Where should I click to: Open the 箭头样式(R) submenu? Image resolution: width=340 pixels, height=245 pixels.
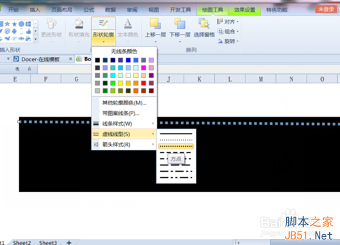(124, 145)
